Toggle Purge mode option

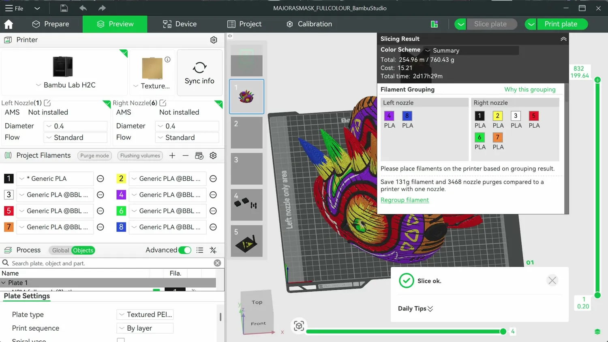pyautogui.click(x=94, y=156)
